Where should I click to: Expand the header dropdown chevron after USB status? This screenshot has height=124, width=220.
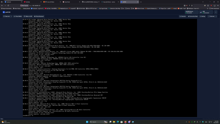216,12
